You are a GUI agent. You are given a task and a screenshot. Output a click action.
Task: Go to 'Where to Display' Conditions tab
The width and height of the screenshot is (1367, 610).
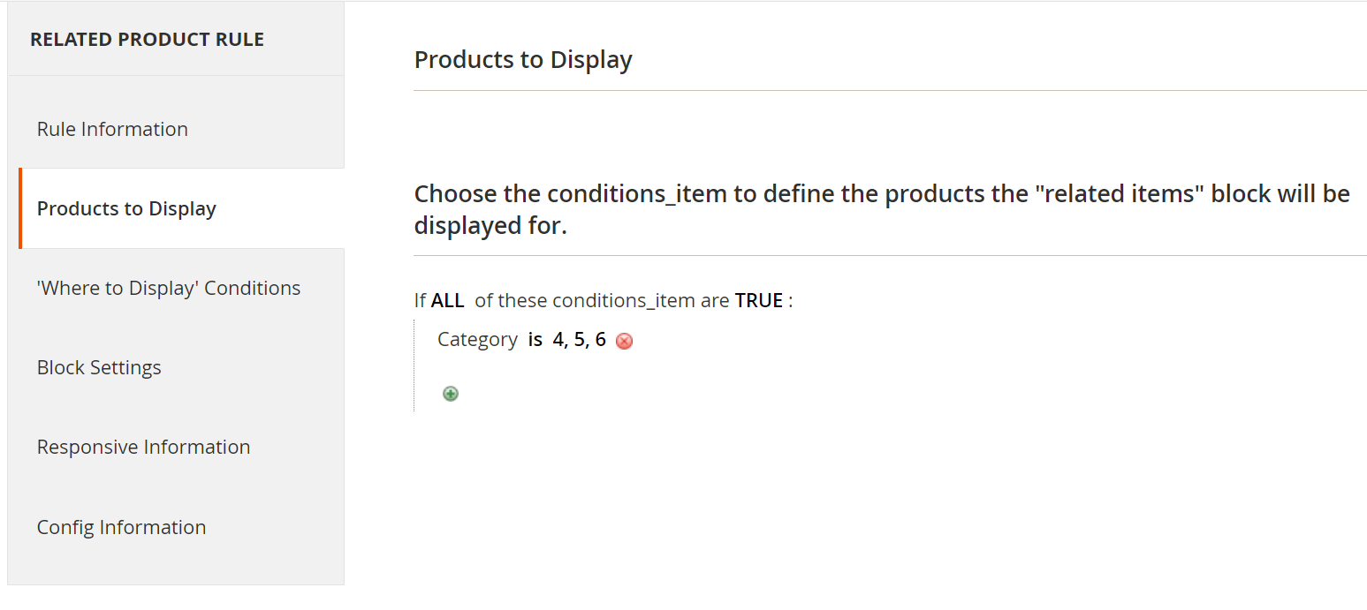(x=169, y=288)
